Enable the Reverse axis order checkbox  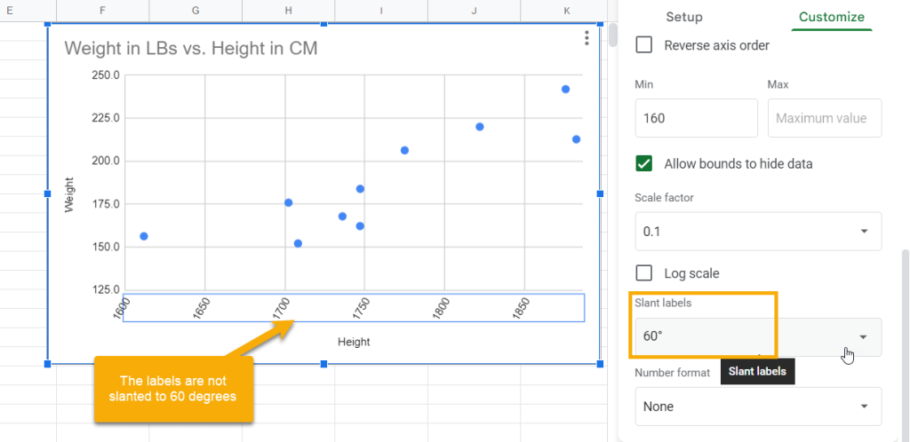643,45
